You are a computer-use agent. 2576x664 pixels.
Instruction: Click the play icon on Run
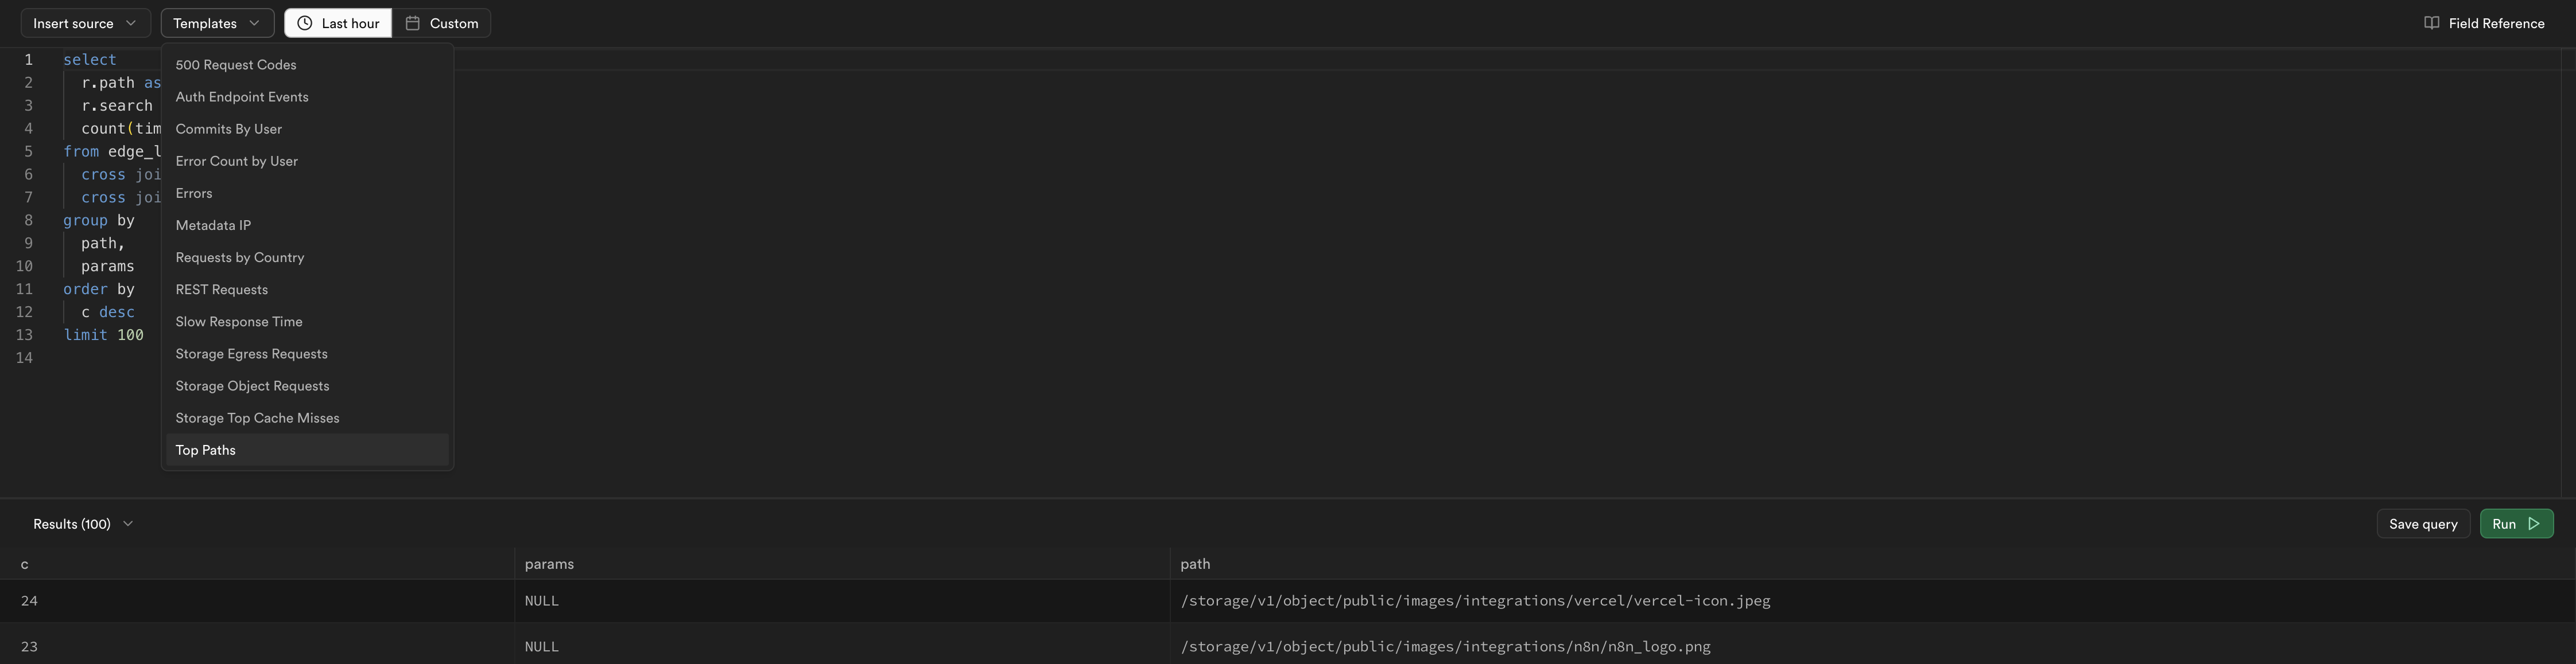click(2534, 523)
